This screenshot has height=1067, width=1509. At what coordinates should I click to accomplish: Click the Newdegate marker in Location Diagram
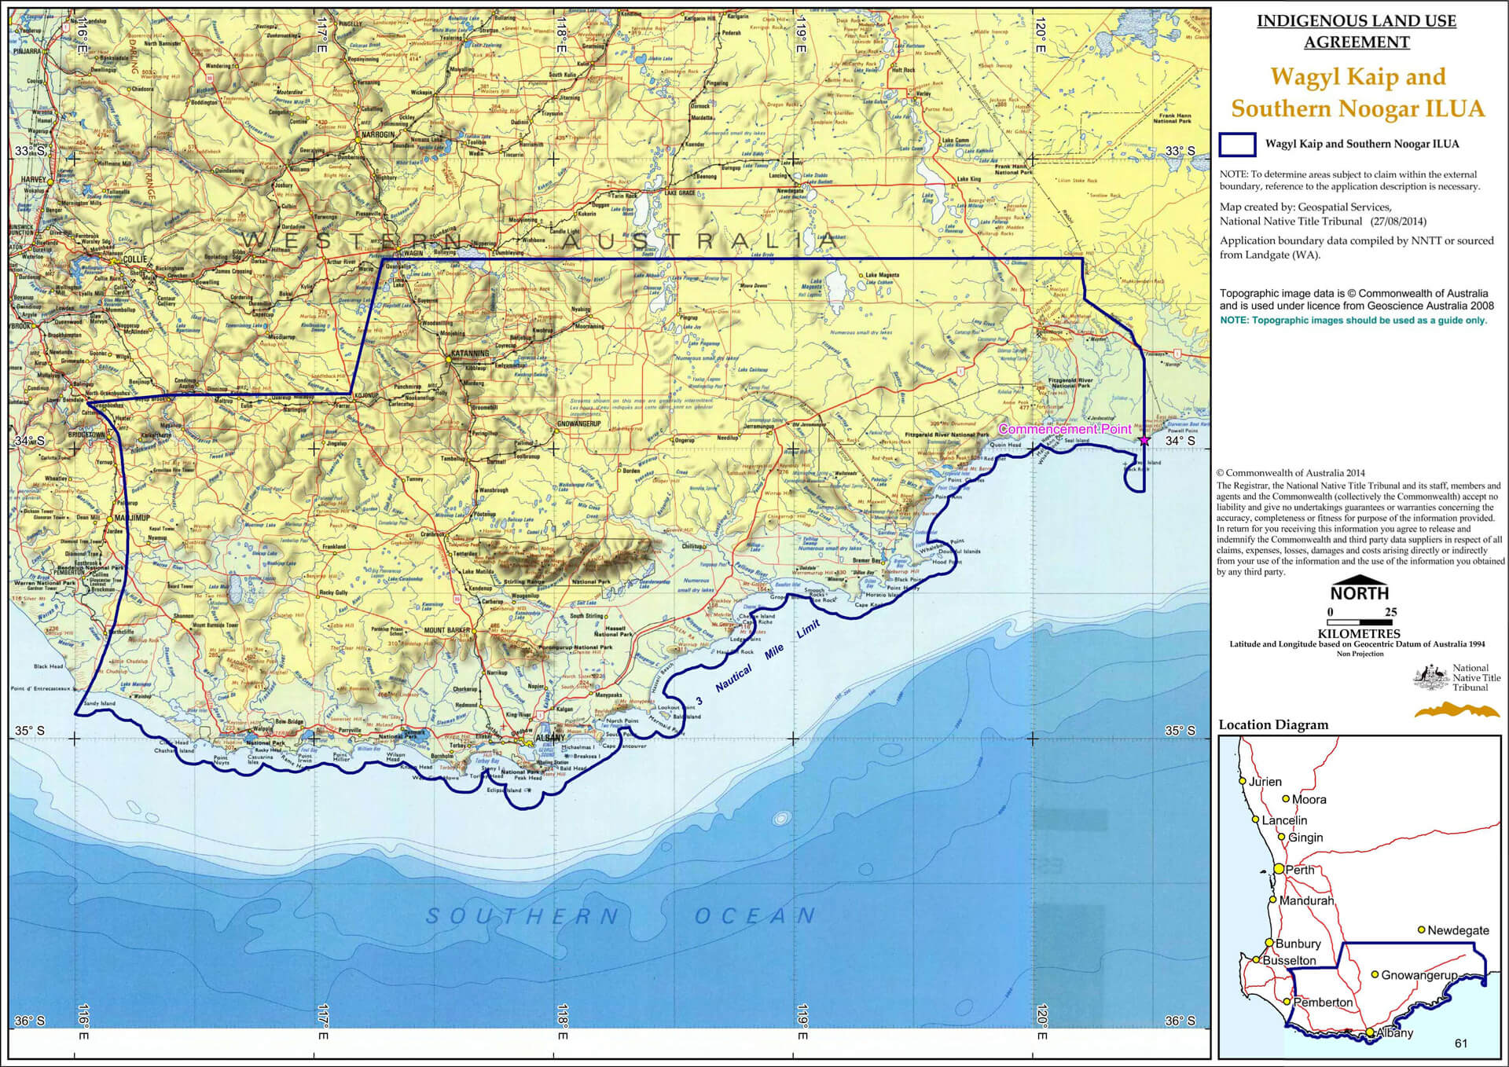(x=1421, y=929)
